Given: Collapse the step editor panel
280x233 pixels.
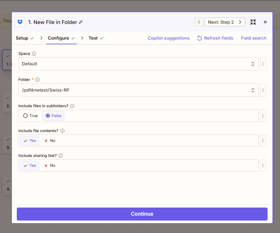Looking at the screenshot, I should tap(253, 22).
